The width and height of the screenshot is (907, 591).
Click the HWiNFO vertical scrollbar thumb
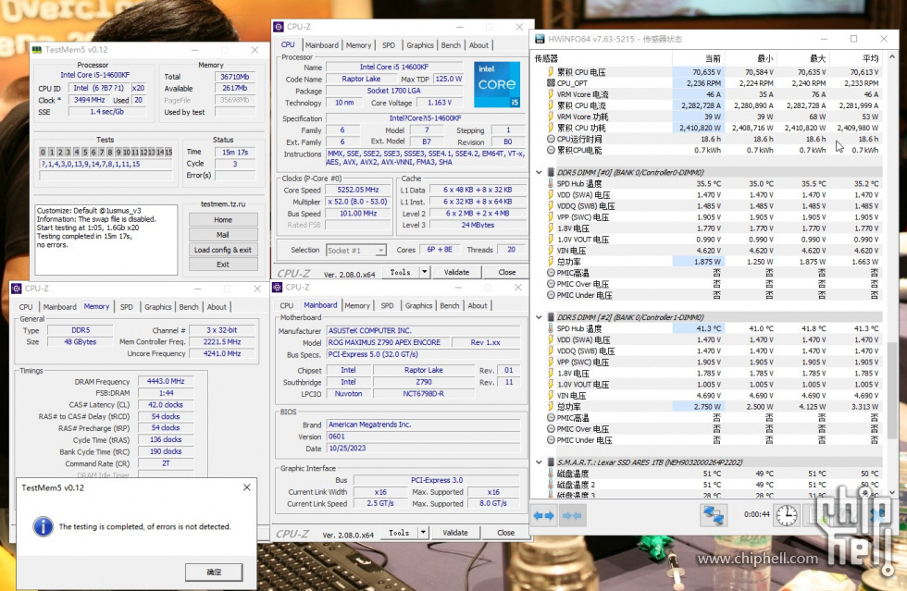click(x=892, y=392)
